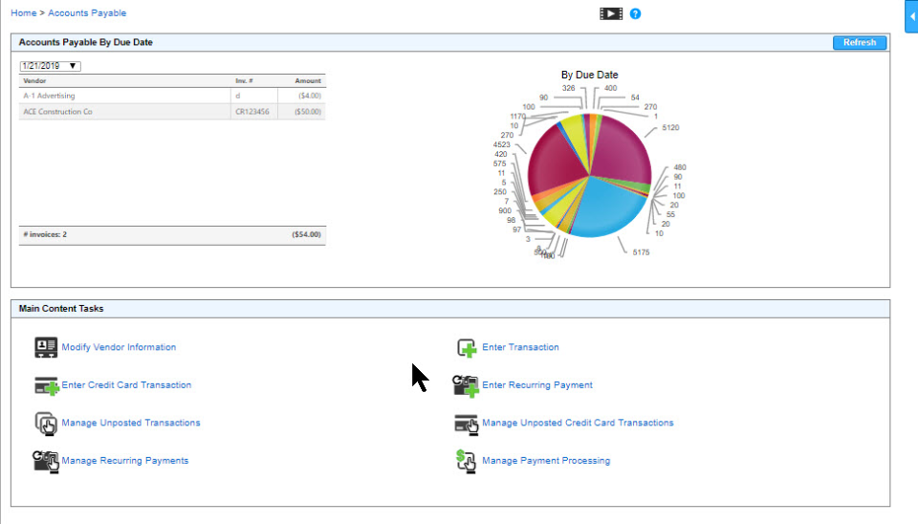Open the Accounts Payable breadcrumb link
This screenshot has height=524, width=918.
pyautogui.click(x=87, y=12)
